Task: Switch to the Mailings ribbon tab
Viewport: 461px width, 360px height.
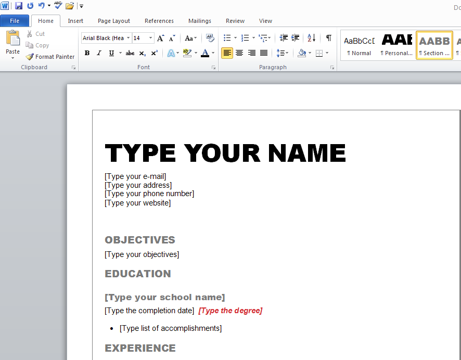Action: (x=200, y=21)
